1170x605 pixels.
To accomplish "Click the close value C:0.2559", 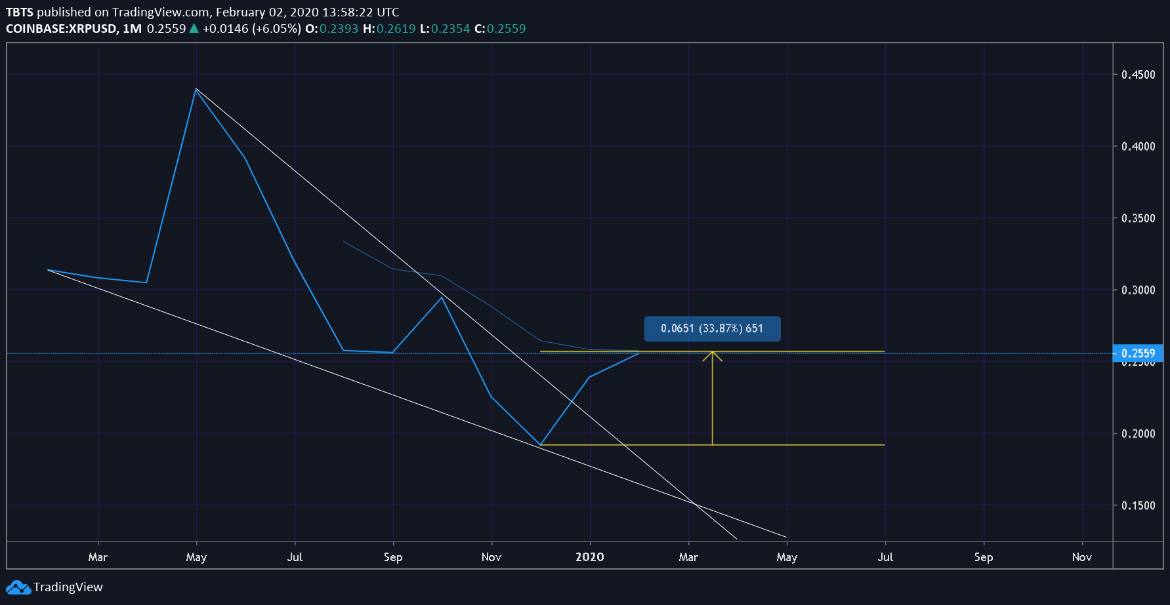I will (x=500, y=28).
